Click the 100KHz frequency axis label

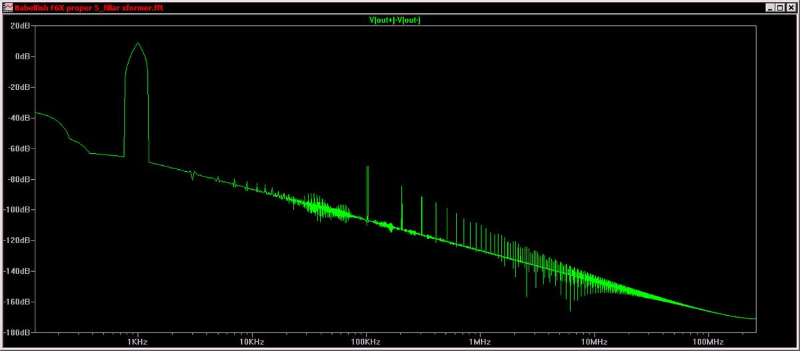click(366, 342)
